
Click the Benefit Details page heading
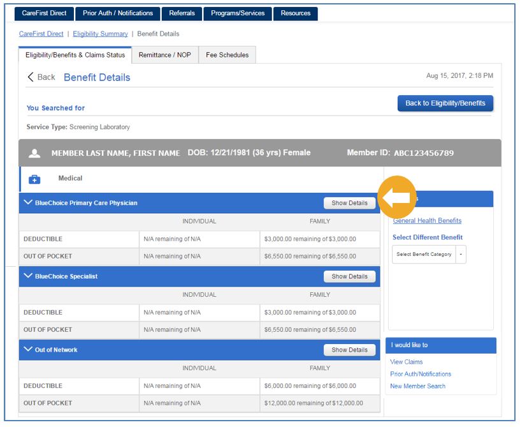97,77
